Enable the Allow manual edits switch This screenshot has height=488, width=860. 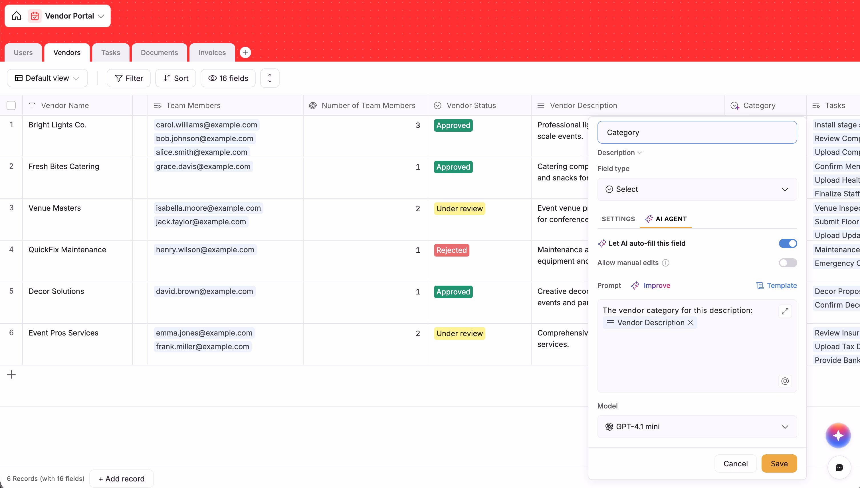pos(788,263)
